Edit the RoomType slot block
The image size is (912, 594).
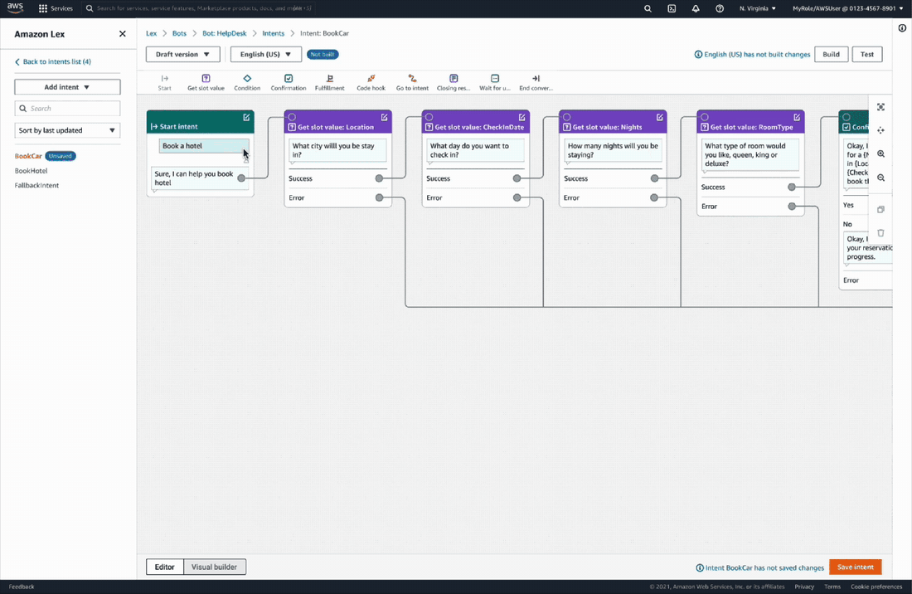(x=797, y=118)
